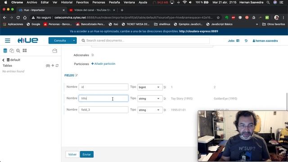Open Tipo dropdown for id field
Image resolution: width=288 pixels, height=162 pixels.
(x=150, y=87)
